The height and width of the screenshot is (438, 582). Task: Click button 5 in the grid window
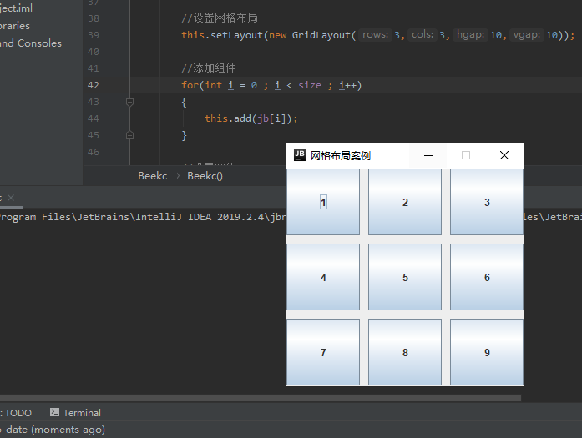(405, 277)
